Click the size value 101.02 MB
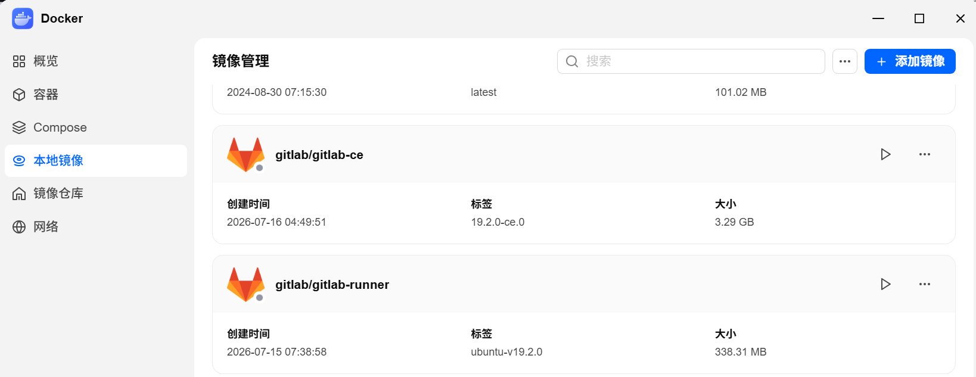The width and height of the screenshot is (976, 377). 741,92
